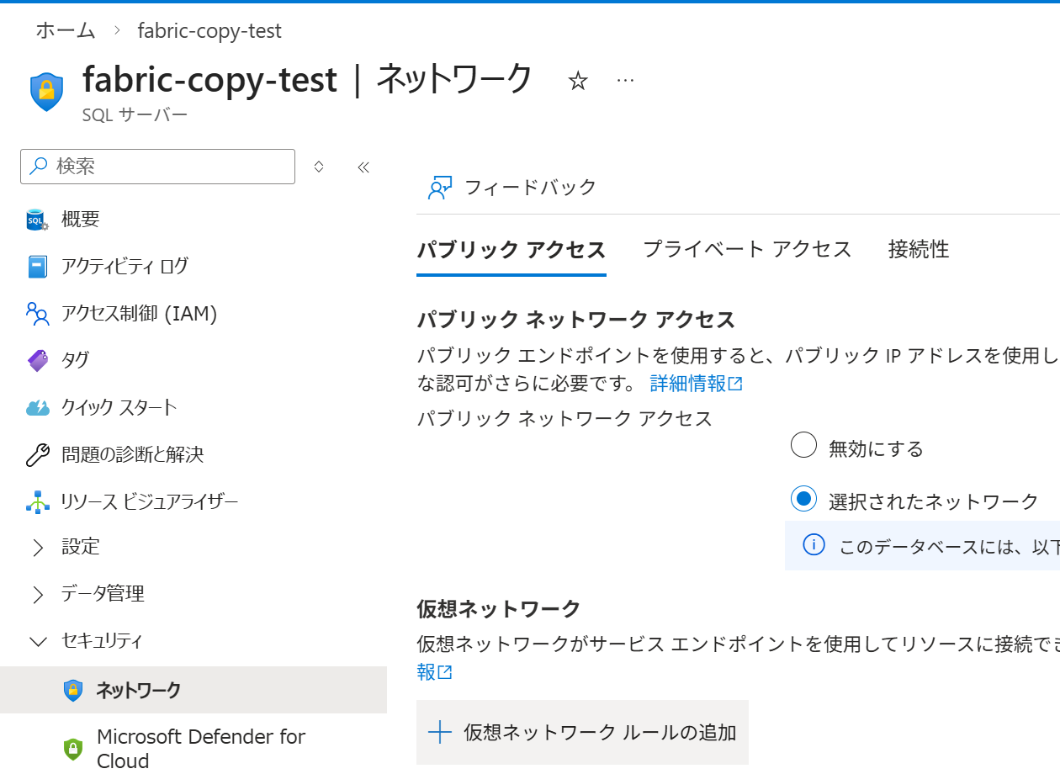Click 問題の診断と解決 wrench icon

(38, 455)
